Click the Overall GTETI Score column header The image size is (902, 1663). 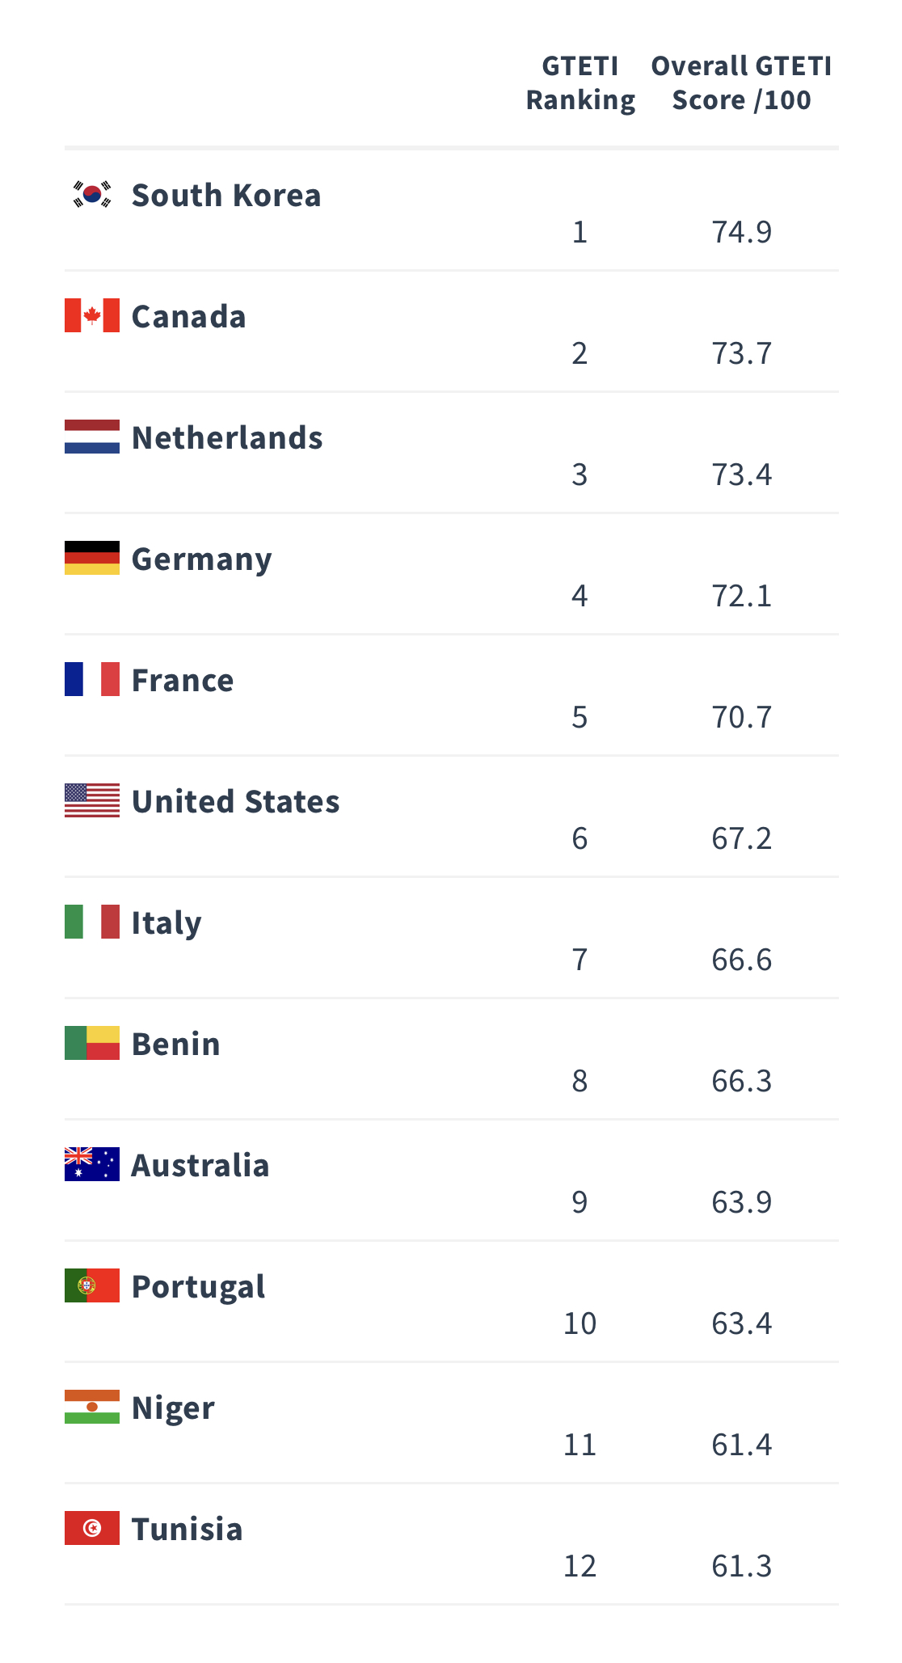pos(741,82)
